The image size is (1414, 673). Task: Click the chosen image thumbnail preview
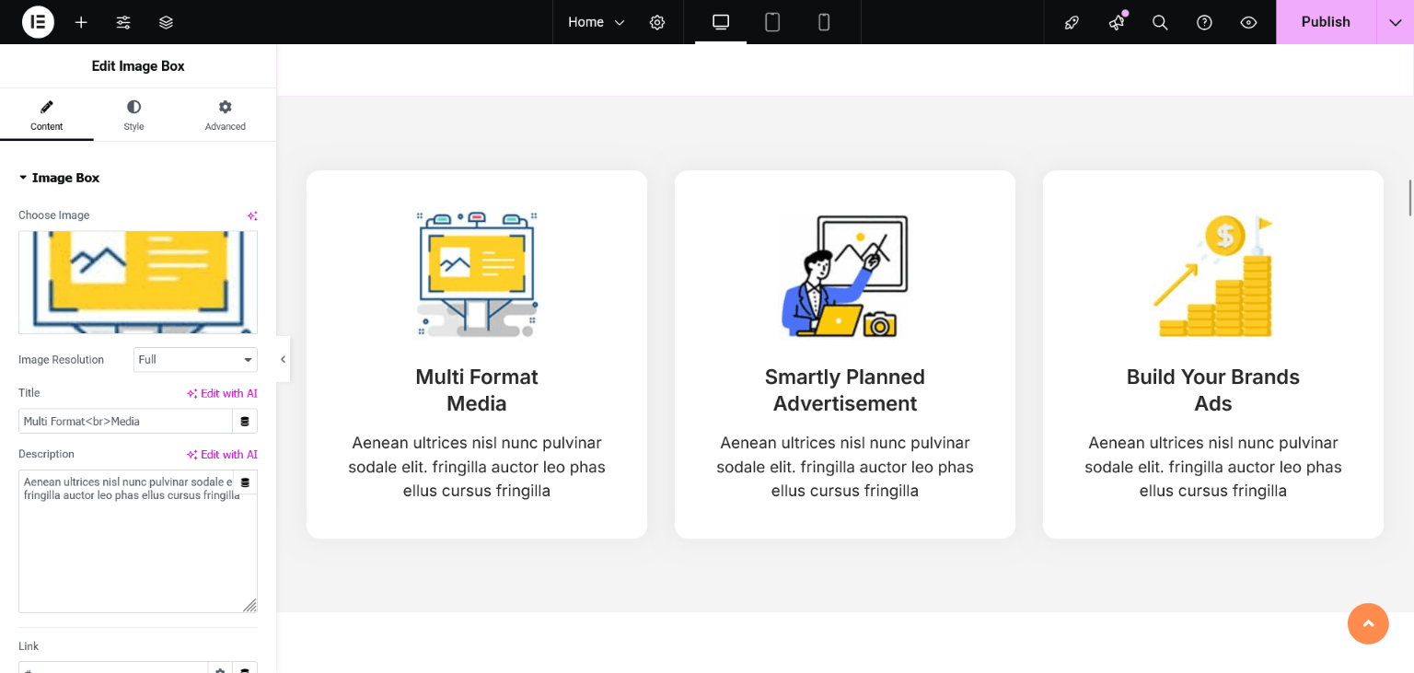point(138,282)
